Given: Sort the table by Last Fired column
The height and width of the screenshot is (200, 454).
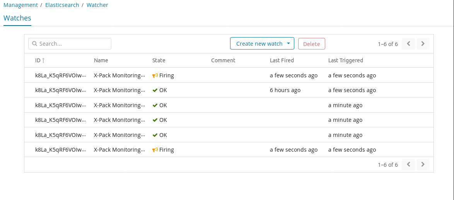Looking at the screenshot, I should tap(282, 60).
